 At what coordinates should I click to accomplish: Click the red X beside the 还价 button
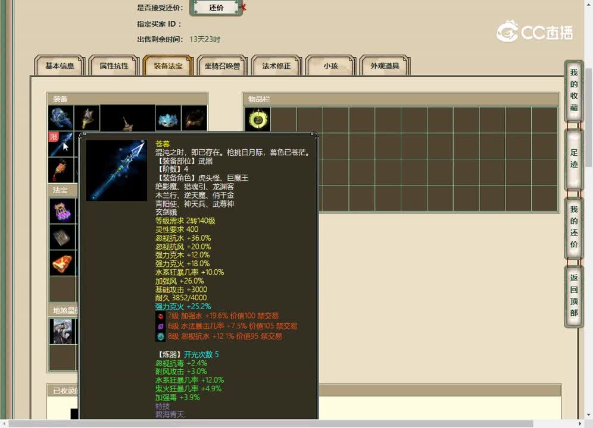244,8
